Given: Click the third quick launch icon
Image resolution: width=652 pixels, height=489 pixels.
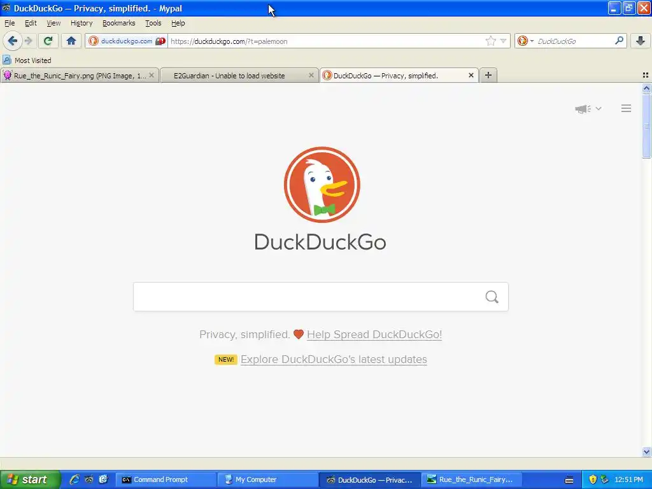Looking at the screenshot, I should click(x=103, y=479).
